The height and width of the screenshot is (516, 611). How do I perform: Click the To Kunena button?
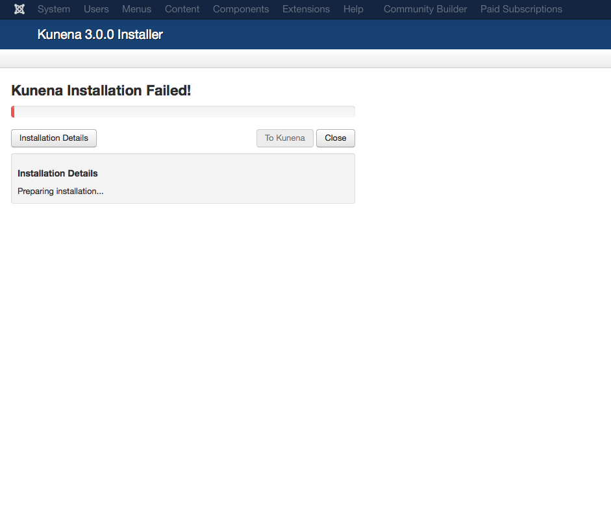pos(285,138)
